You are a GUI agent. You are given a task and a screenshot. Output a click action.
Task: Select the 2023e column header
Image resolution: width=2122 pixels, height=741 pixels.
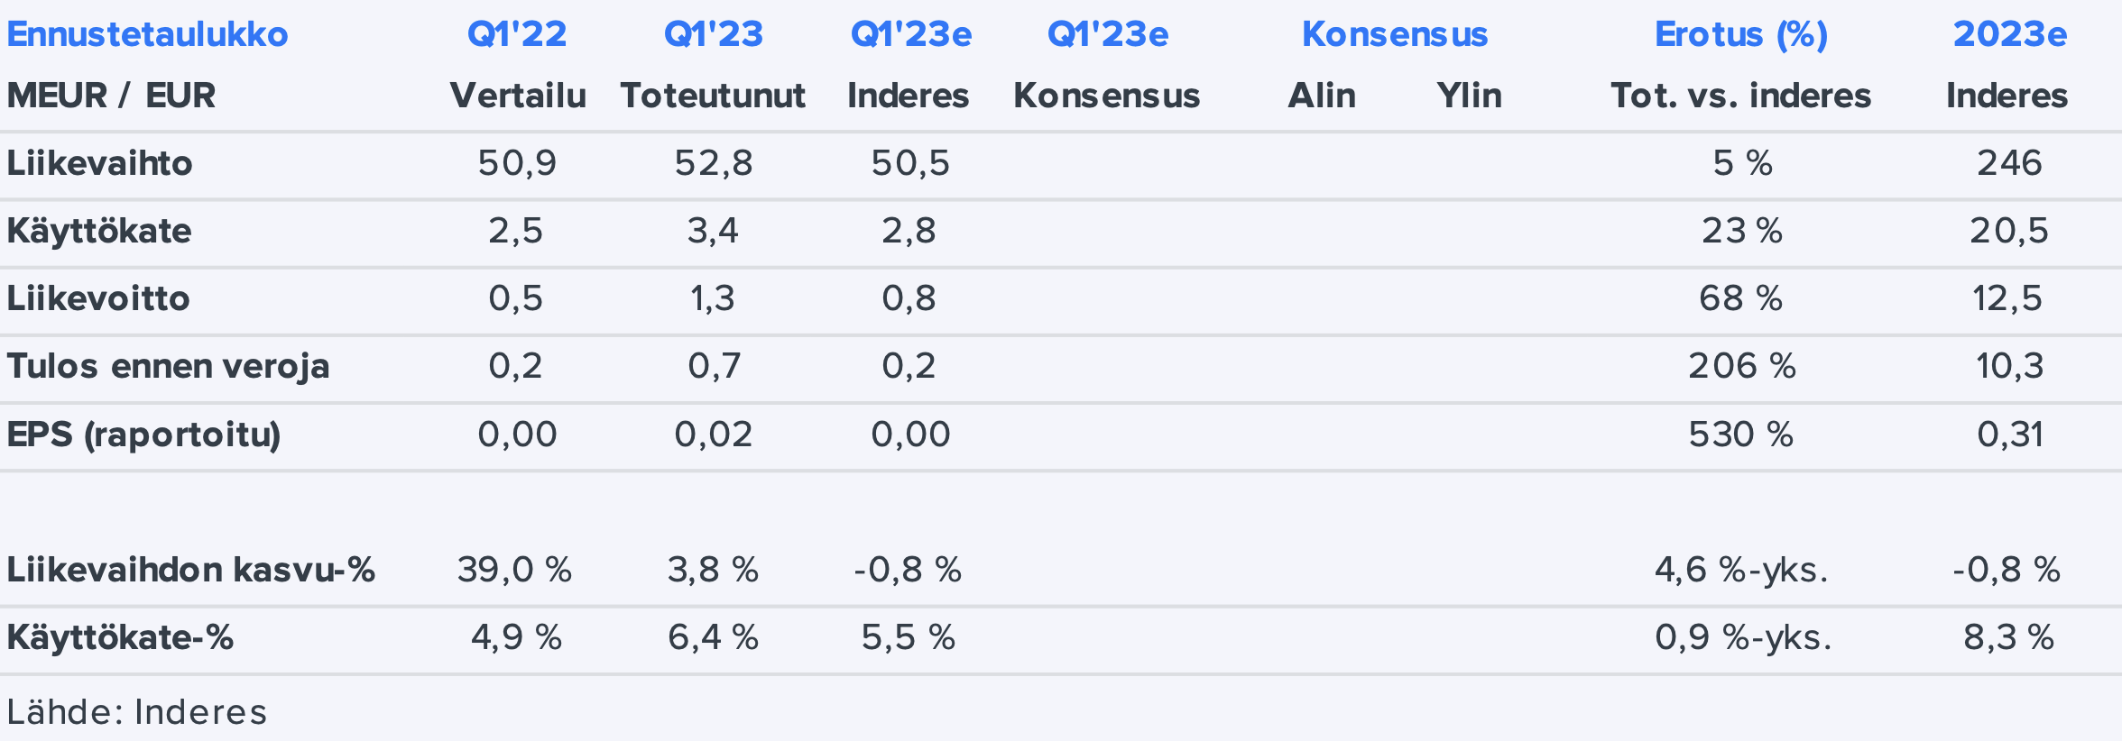[x=2009, y=34]
